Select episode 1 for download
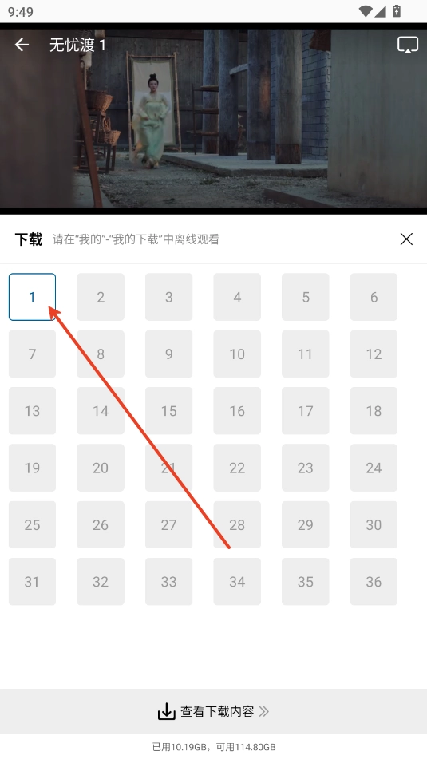427x759 pixels. click(x=33, y=297)
